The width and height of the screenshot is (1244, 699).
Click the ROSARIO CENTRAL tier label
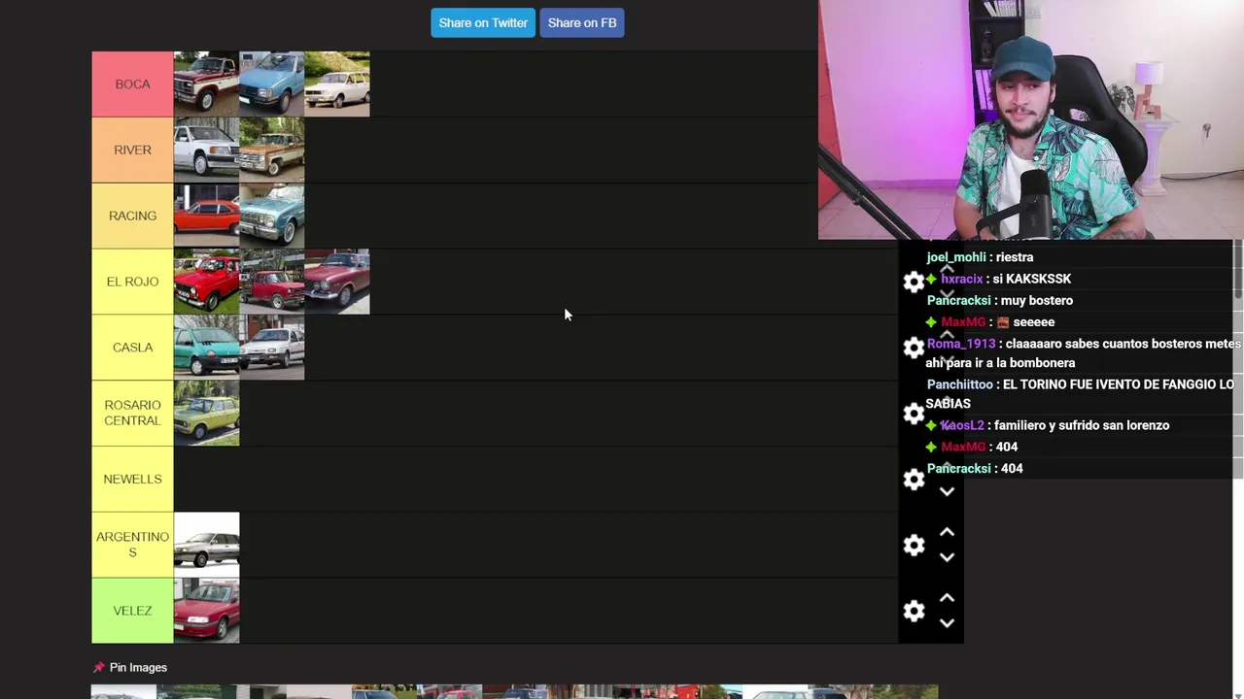point(132,414)
